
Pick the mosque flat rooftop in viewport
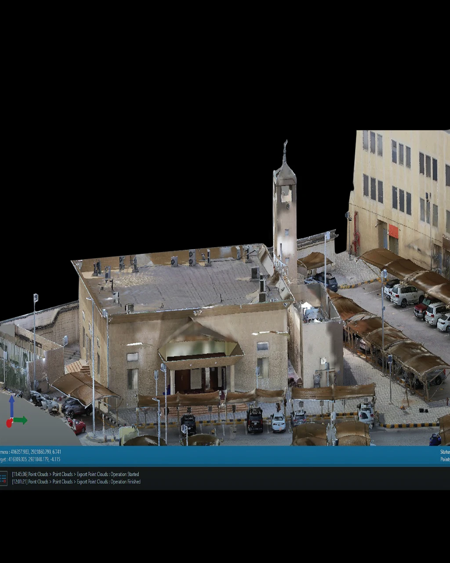pos(180,281)
